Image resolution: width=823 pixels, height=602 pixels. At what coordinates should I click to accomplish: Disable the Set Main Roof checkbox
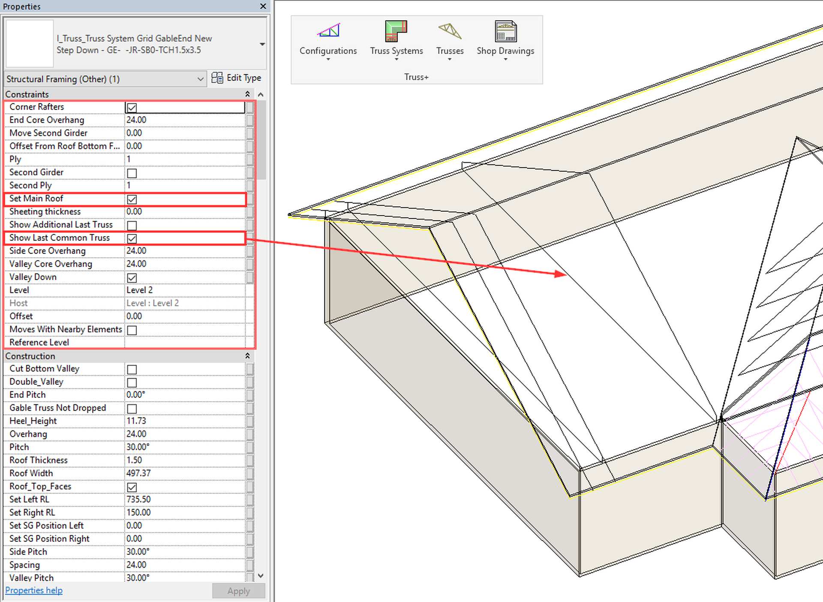132,199
